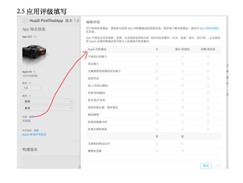Select 无 for 卡通或幻想暴力
243x183 pixels.
coord(157,57)
